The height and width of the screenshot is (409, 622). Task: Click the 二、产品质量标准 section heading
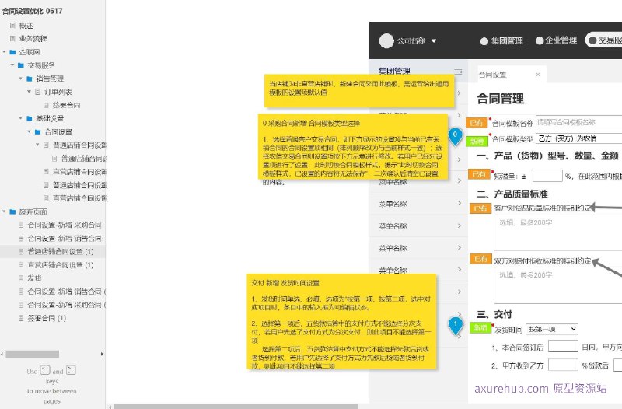pyautogui.click(x=512, y=194)
